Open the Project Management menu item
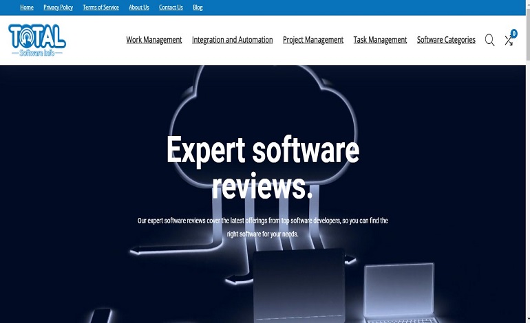Screen dimensions: 530x323 pyautogui.click(x=313, y=40)
